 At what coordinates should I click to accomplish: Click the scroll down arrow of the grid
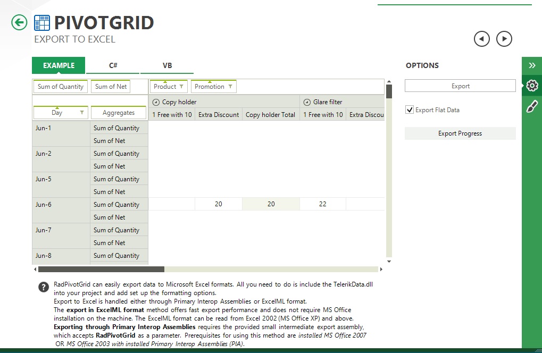[389, 262]
